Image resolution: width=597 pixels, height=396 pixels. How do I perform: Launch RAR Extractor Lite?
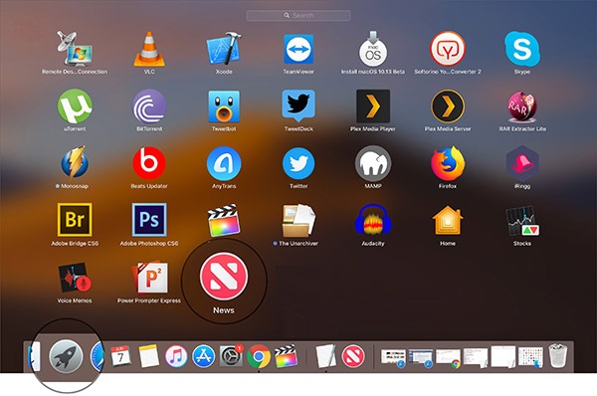click(522, 106)
